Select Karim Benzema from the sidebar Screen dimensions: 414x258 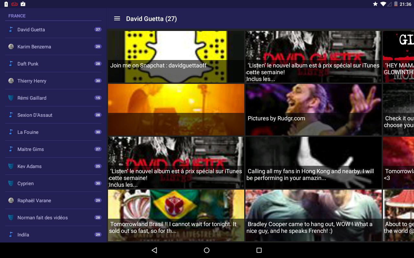(x=53, y=46)
